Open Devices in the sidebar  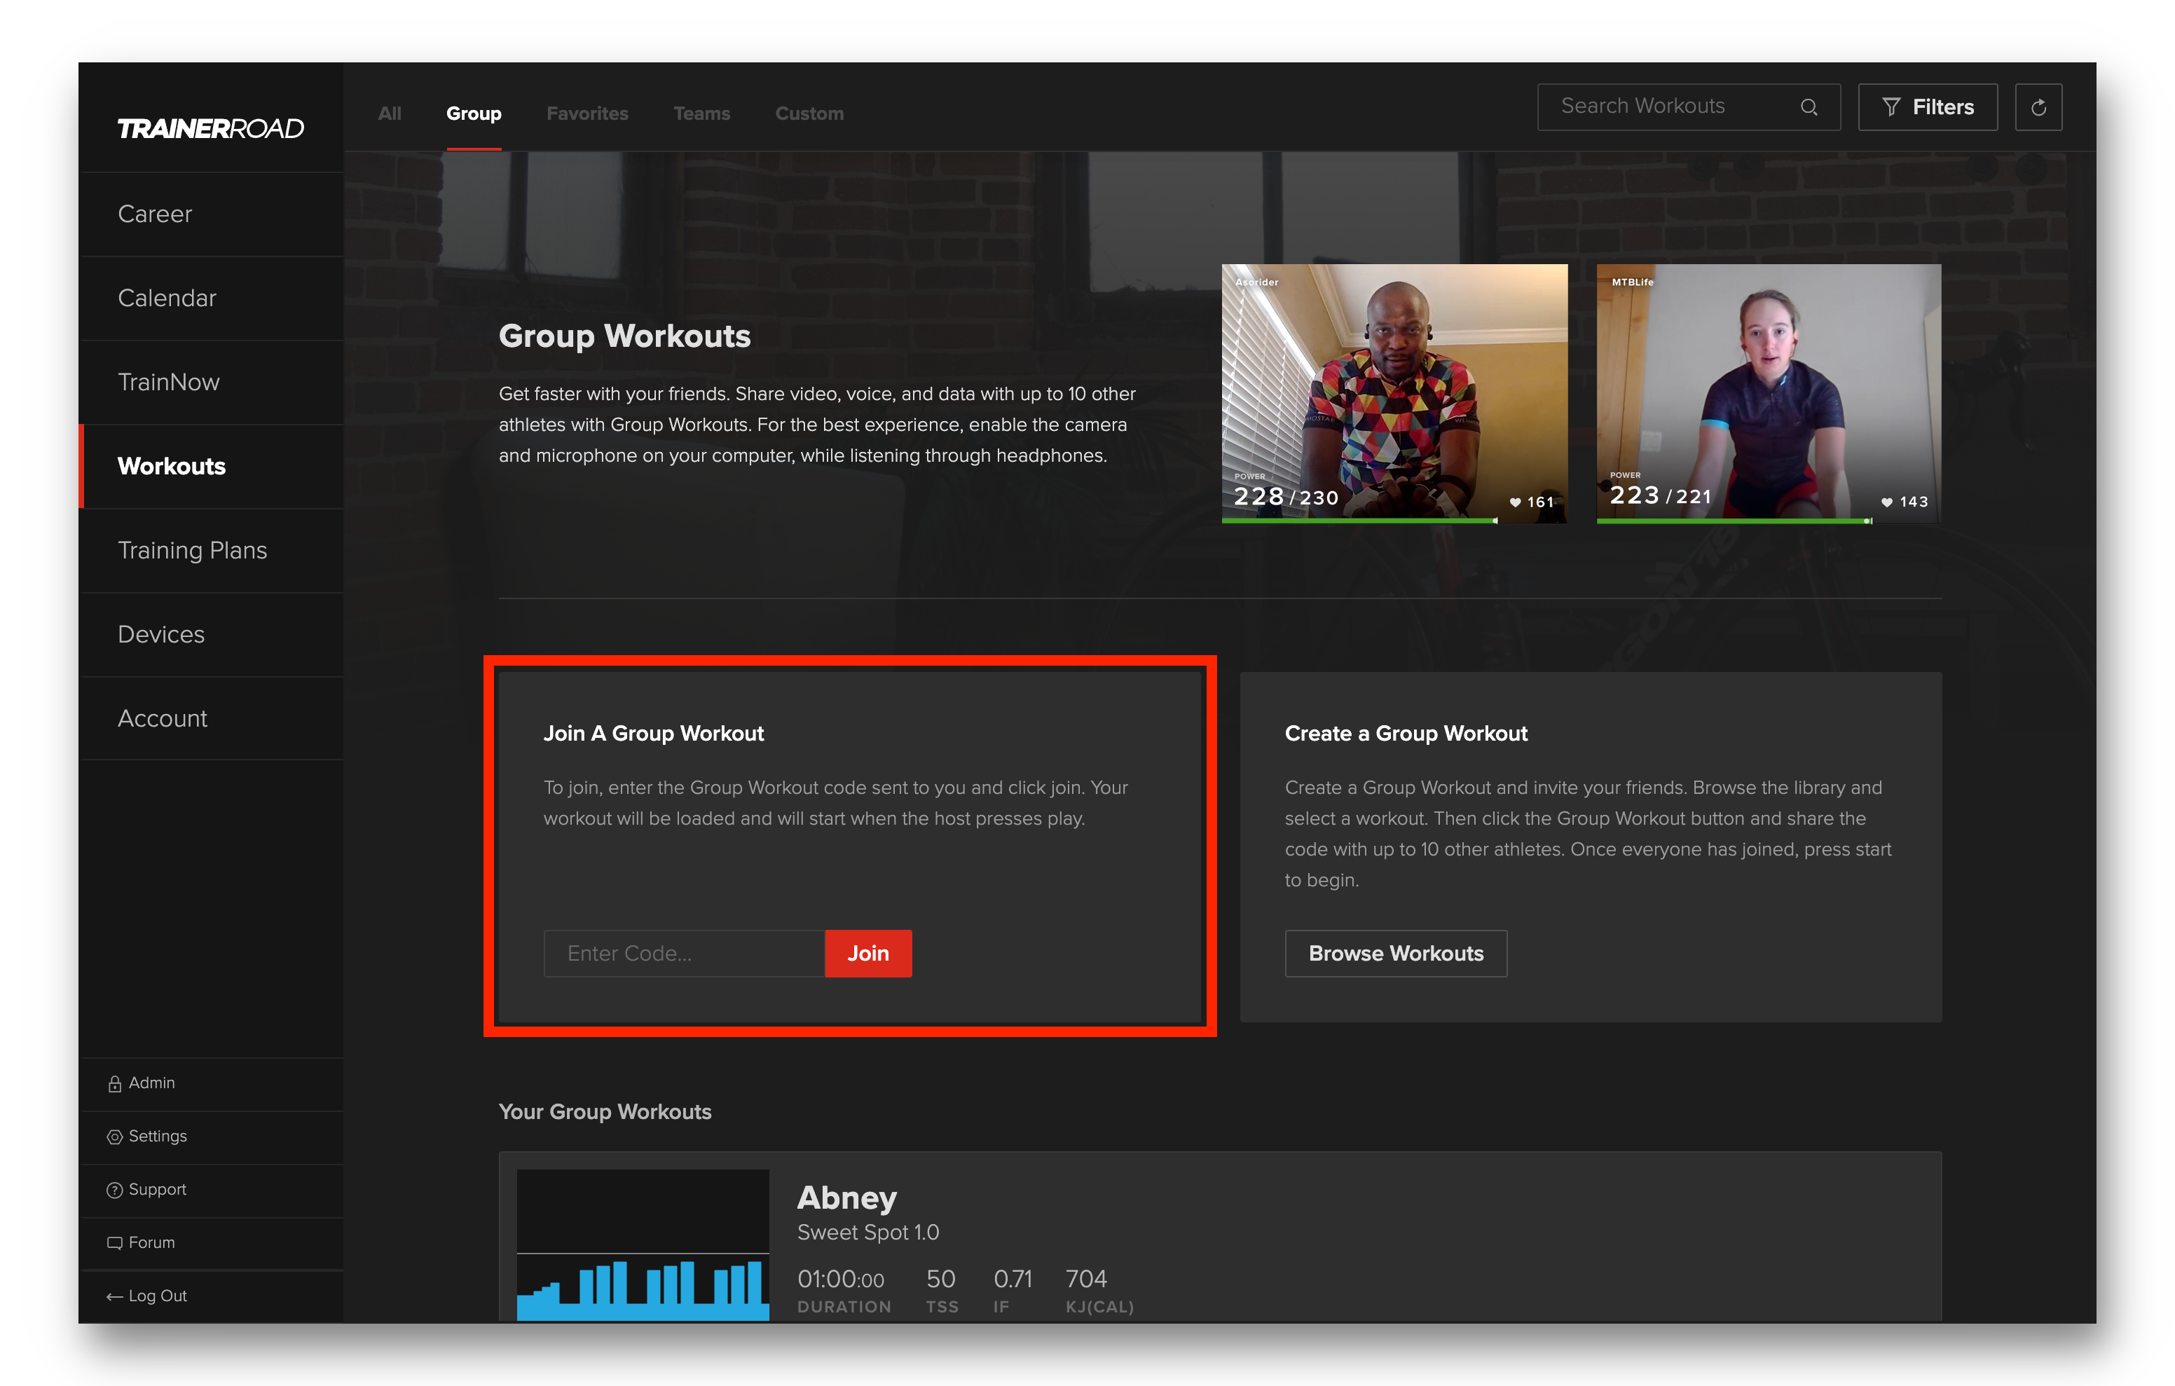(x=212, y=634)
